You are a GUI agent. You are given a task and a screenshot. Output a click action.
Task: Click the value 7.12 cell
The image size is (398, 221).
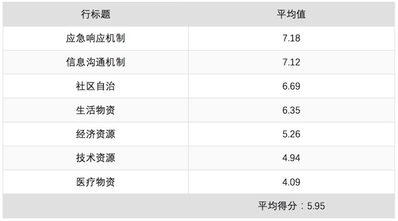click(x=292, y=62)
